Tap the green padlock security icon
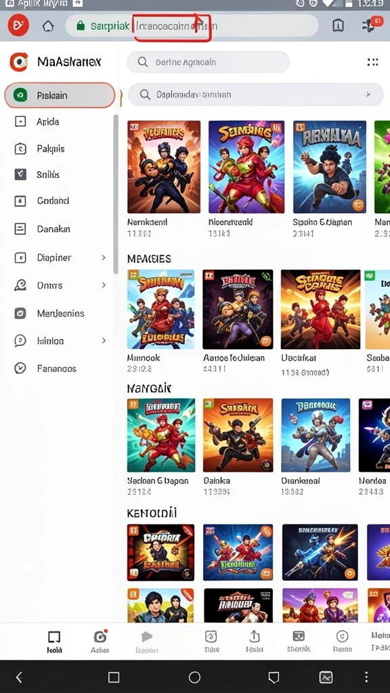 (81, 26)
